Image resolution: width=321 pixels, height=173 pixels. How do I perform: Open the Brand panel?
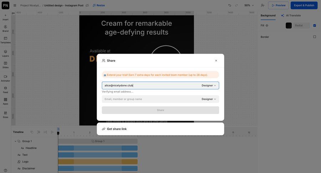click(x=5, y=28)
